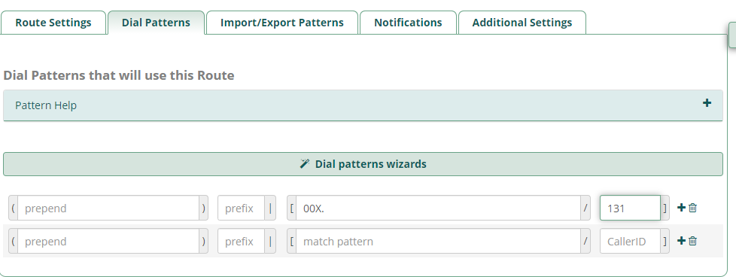Click the magic wand wizard icon

305,164
